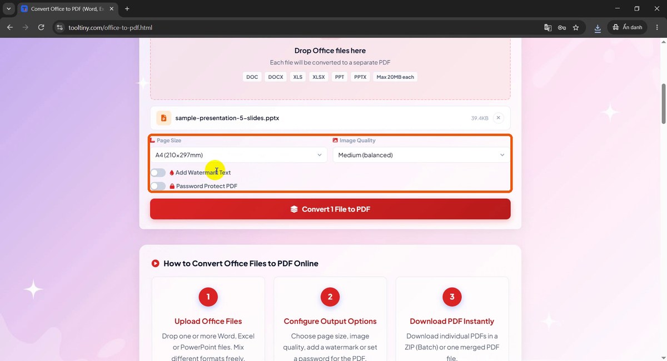Click the picture icon beside Image Quality

pos(335,141)
